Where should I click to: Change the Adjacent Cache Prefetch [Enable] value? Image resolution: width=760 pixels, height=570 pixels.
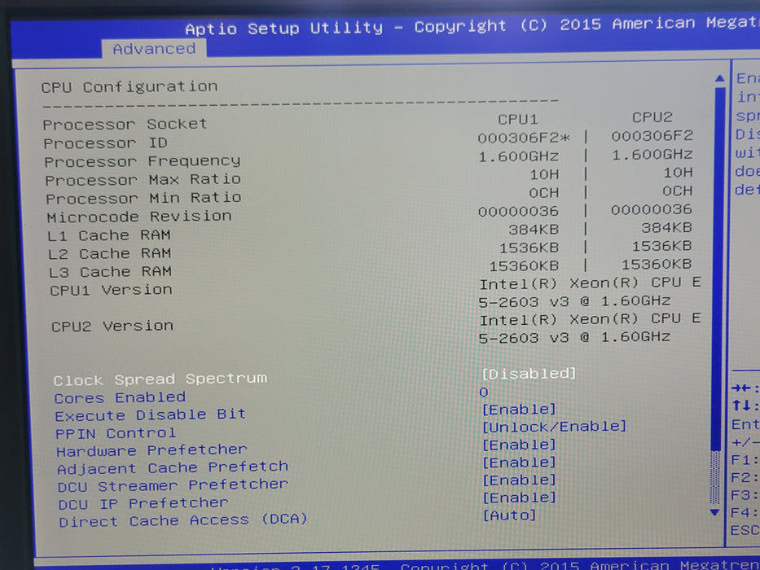(519, 463)
